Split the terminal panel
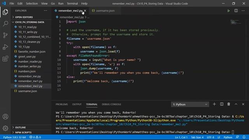The width and height of the screenshot is (249, 140). pos(222,104)
